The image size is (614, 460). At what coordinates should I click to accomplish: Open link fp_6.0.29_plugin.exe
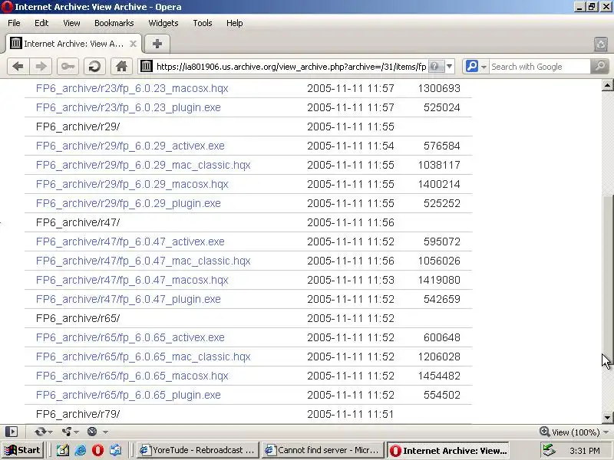(128, 203)
